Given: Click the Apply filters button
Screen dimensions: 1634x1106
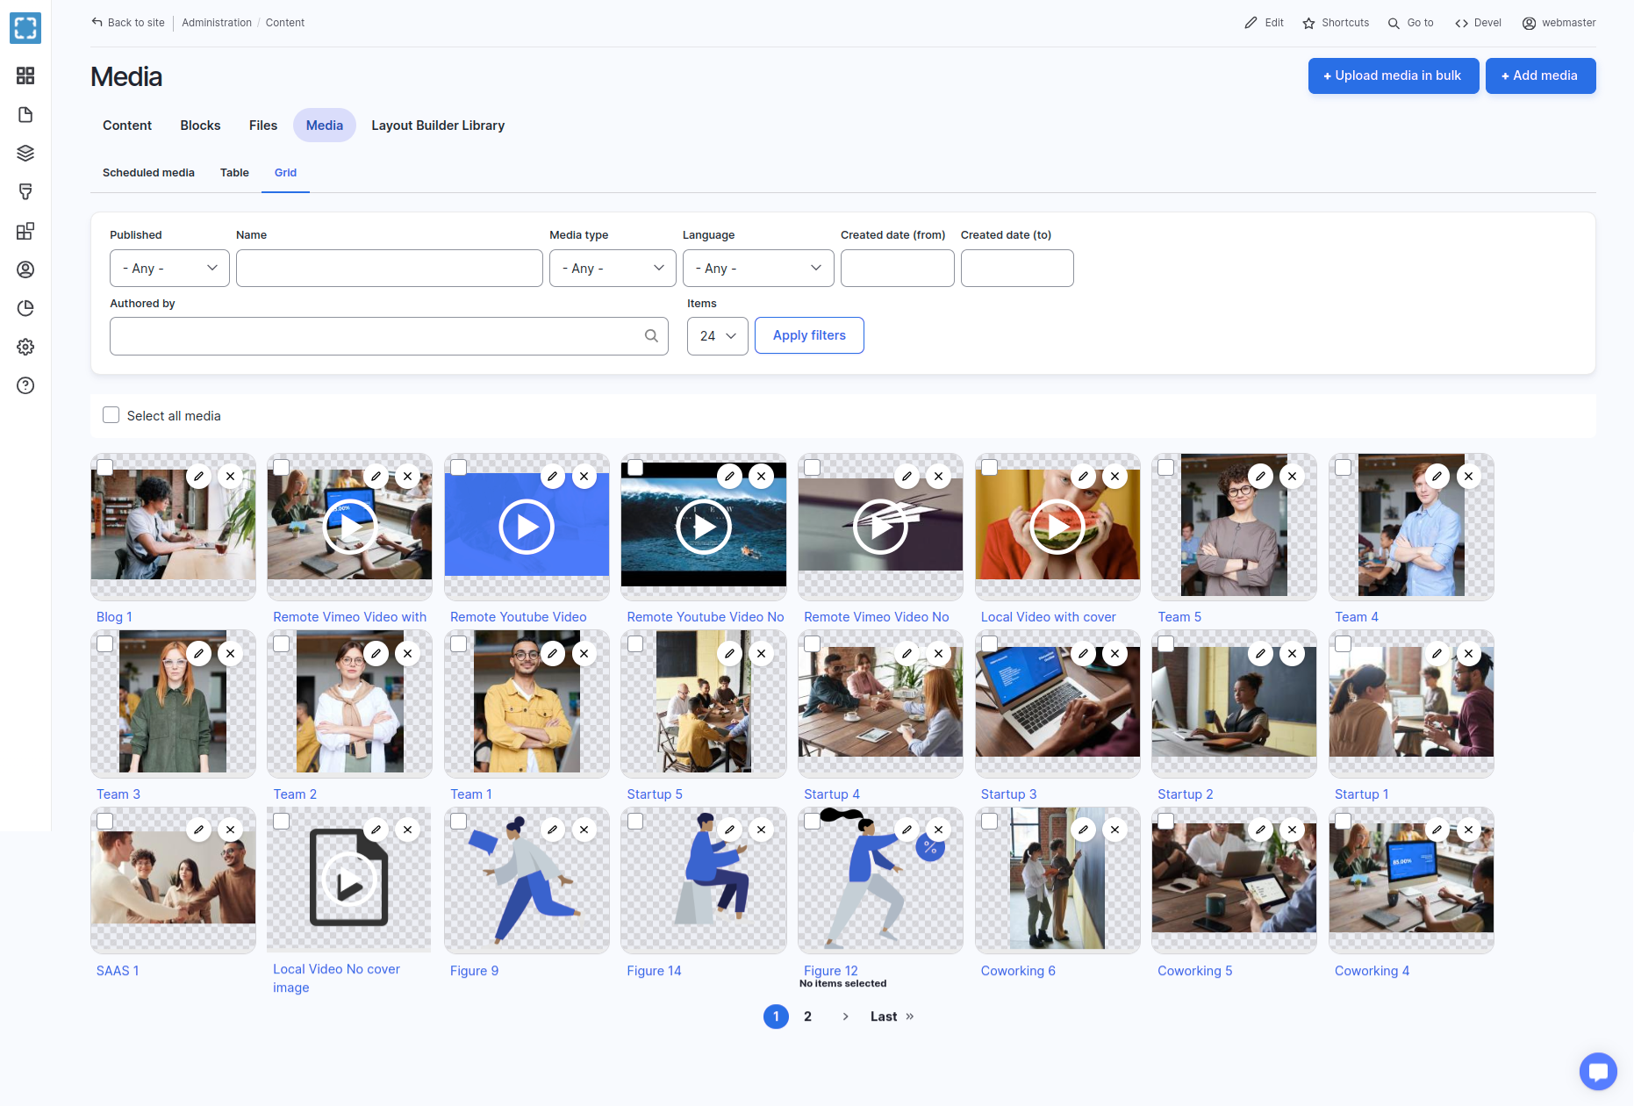Looking at the screenshot, I should [x=809, y=336].
